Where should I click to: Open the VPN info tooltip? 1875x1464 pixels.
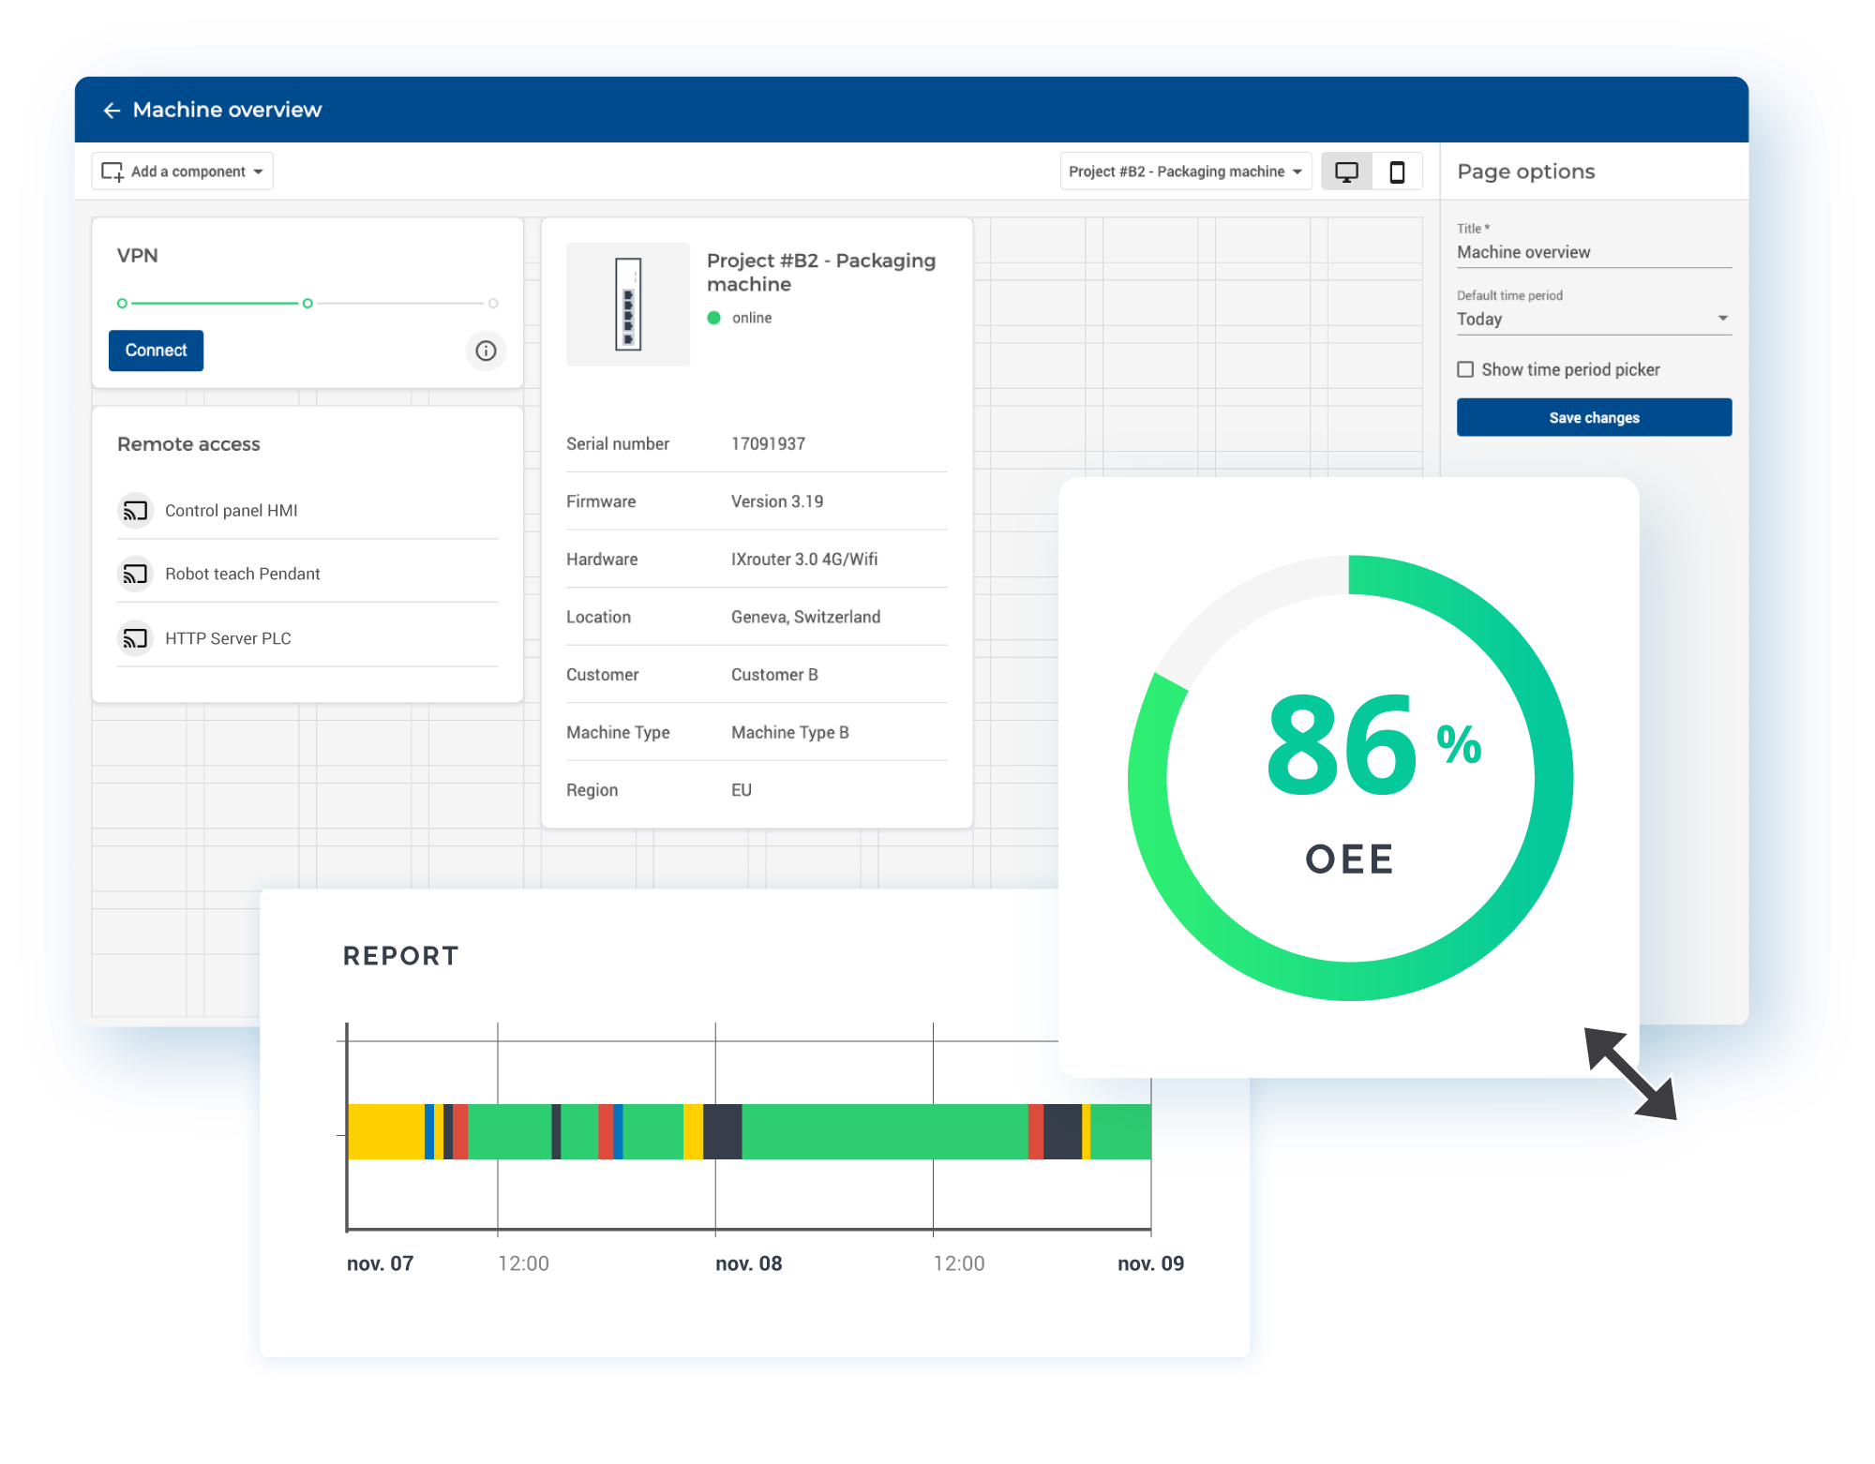coord(486,351)
